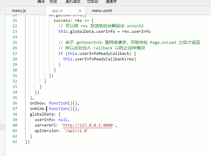This screenshot has width=211, height=156.
Task: Click the 清缓存 toolbar label
Action: (111, 2)
